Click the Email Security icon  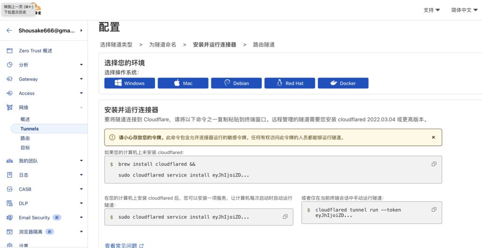(9, 217)
